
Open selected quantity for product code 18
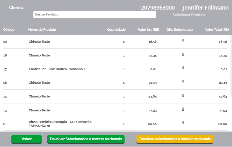coord(183,54)
